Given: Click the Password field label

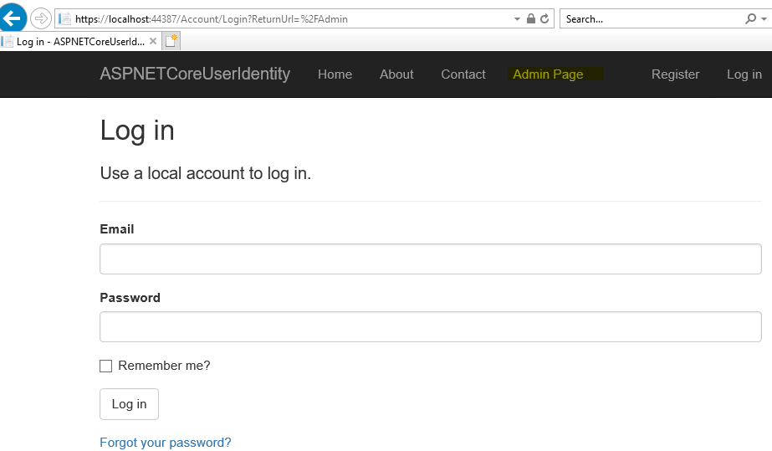Looking at the screenshot, I should [x=130, y=297].
